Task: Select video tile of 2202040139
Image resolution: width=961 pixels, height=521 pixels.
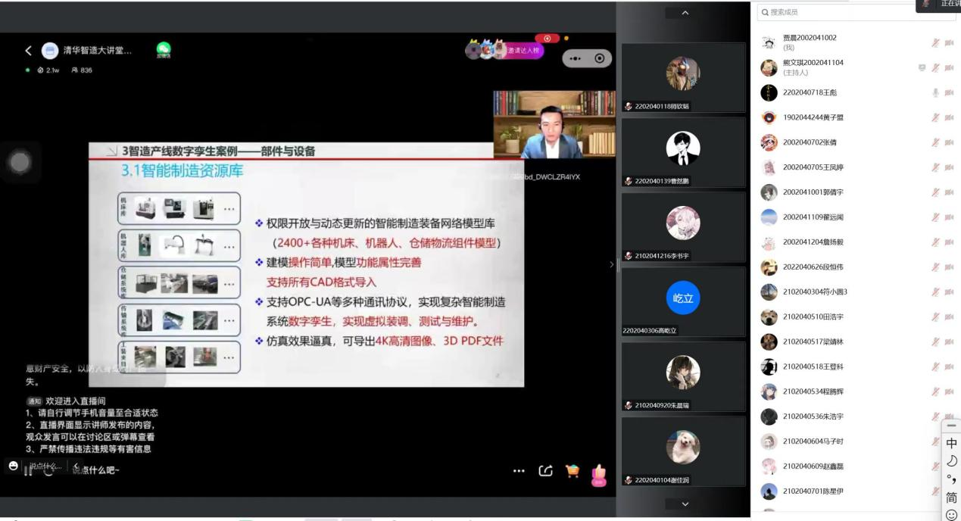Action: click(683, 152)
